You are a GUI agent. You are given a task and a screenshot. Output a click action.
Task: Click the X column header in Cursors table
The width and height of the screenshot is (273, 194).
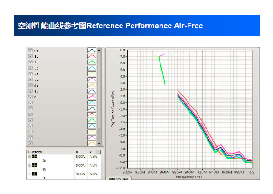(x=77, y=152)
